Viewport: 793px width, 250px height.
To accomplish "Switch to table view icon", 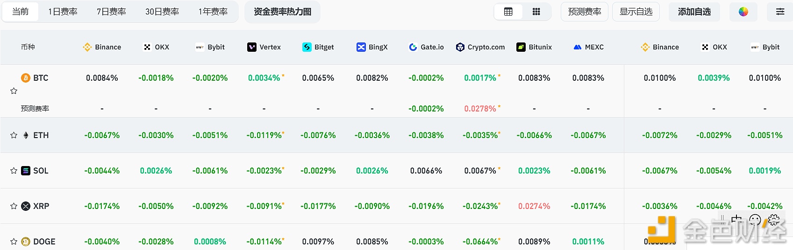I will click(508, 12).
